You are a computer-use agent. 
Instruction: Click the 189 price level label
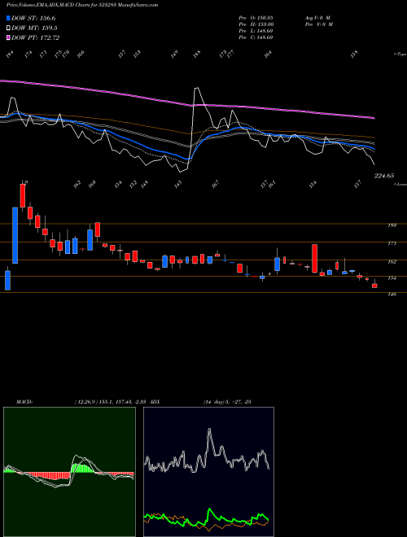(392, 225)
